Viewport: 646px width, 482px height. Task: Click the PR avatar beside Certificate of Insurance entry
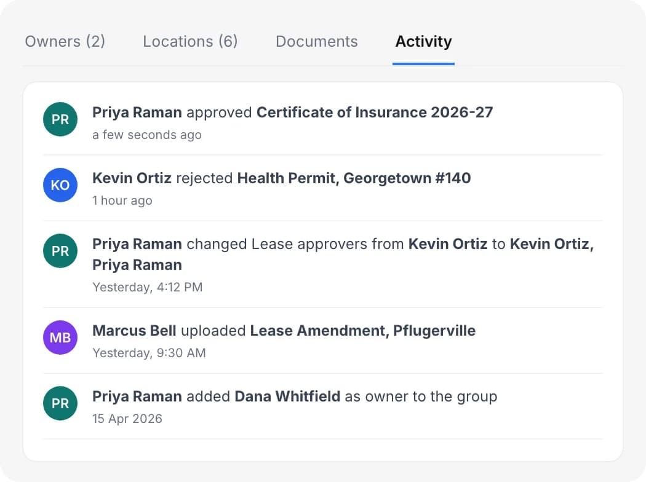click(60, 119)
